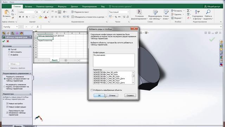Click OK in the add rows dialog
Screen dimensions: 225x127
click(99, 96)
